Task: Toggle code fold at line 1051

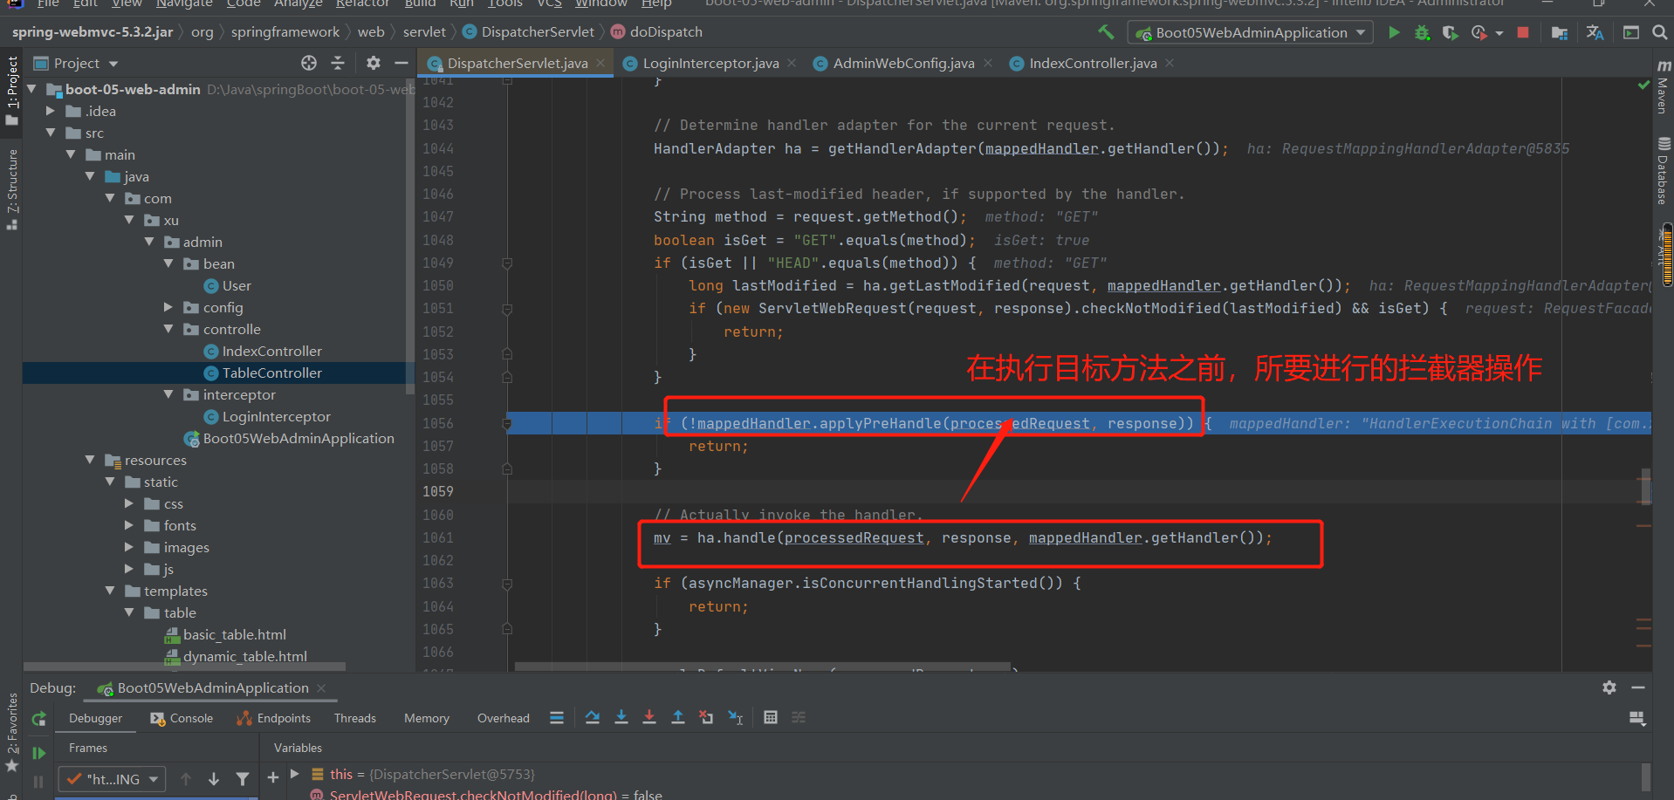Action: 507,309
